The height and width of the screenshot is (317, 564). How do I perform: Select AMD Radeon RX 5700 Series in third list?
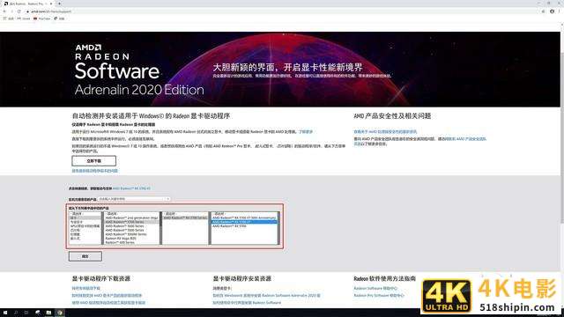click(x=185, y=217)
